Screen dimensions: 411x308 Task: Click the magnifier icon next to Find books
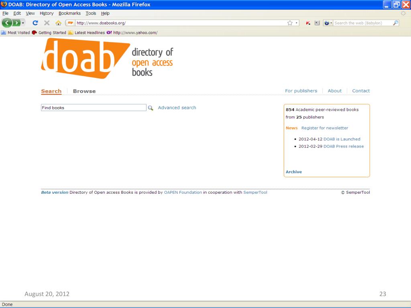click(151, 108)
